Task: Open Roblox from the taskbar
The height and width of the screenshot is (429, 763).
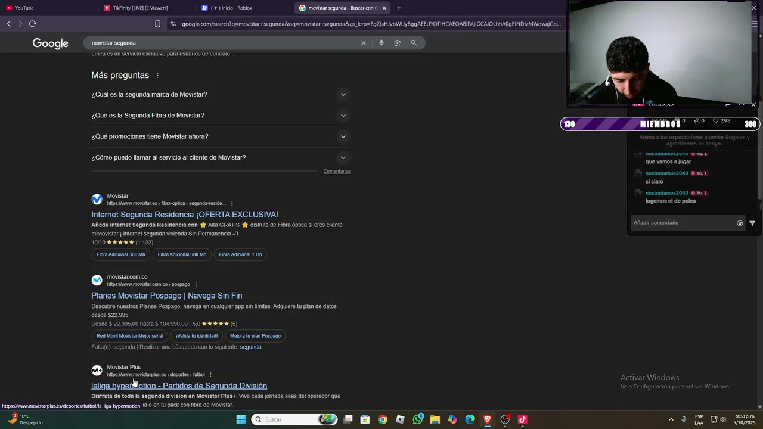Action: [x=400, y=419]
